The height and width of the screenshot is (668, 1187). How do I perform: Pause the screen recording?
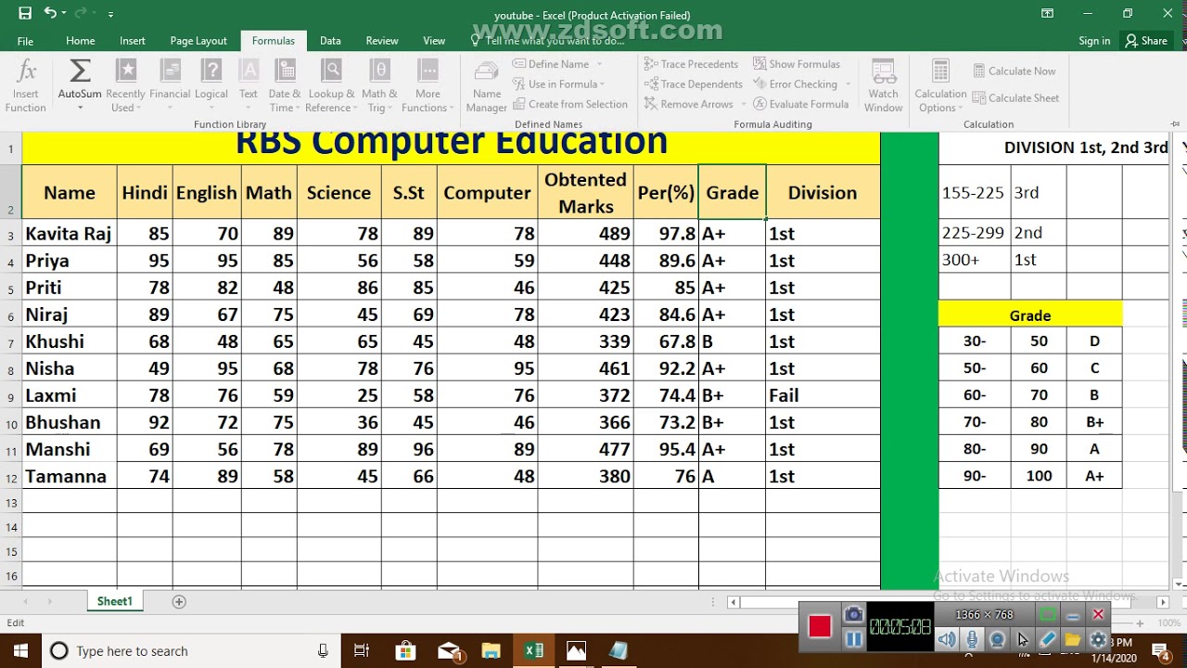click(x=853, y=639)
